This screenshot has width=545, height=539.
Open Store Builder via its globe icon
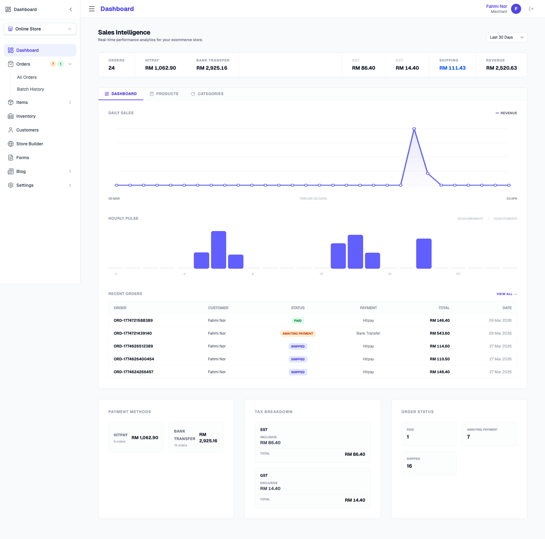point(10,144)
